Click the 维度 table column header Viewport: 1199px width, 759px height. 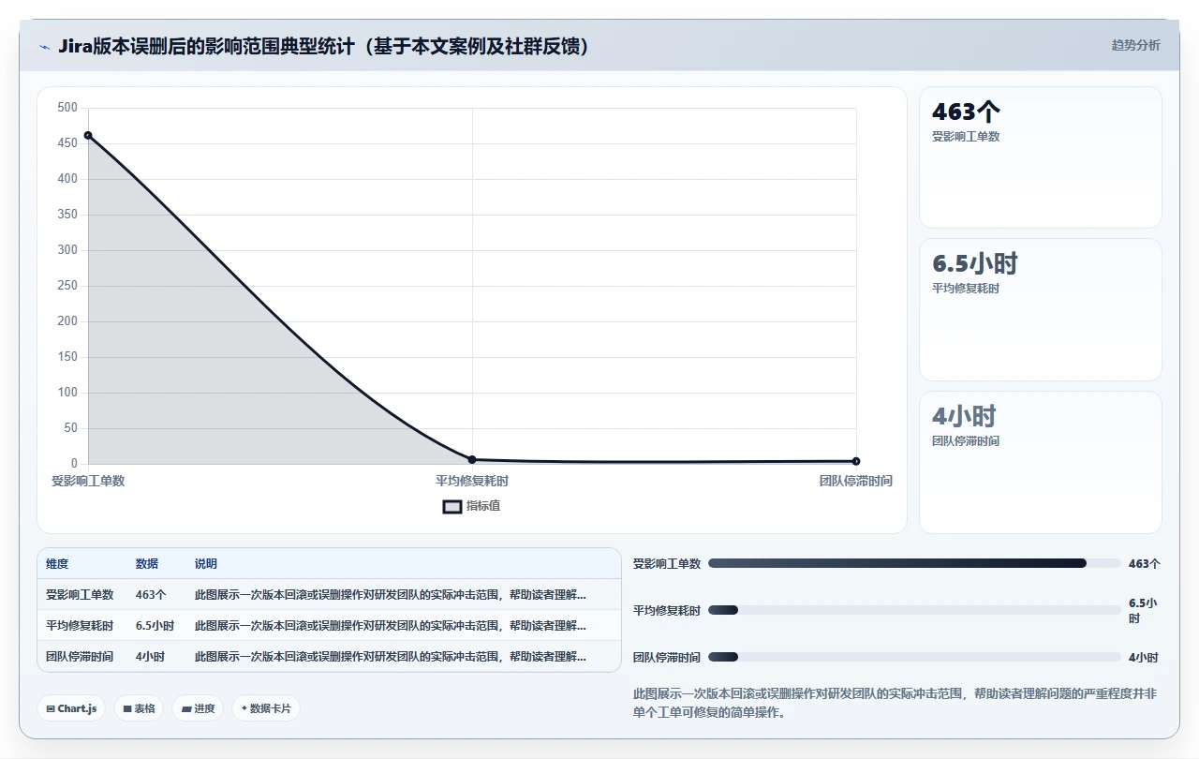pyautogui.click(x=57, y=564)
